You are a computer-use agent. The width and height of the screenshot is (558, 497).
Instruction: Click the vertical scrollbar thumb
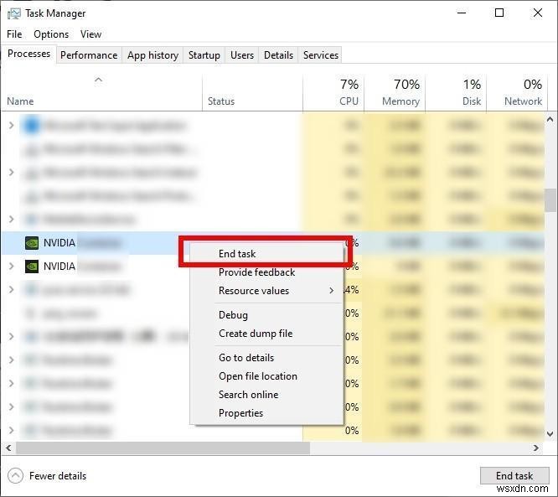pos(550,200)
